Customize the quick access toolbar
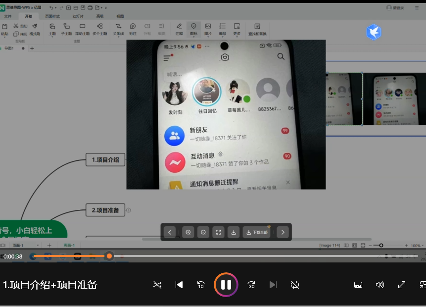The height and width of the screenshot is (307, 426). (106, 8)
